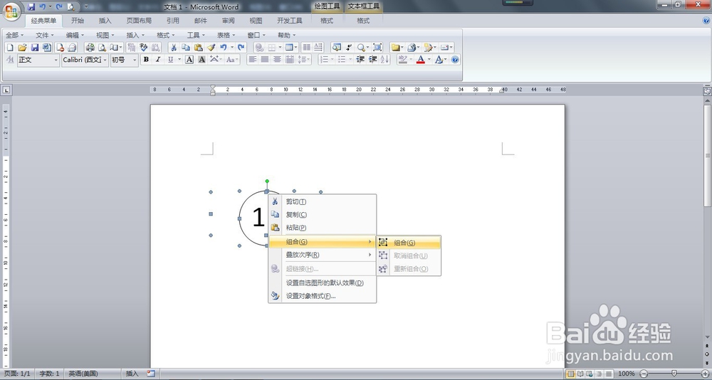The image size is (712, 380).
Task: Click the highlight color pen swatch
Action: pos(402,60)
